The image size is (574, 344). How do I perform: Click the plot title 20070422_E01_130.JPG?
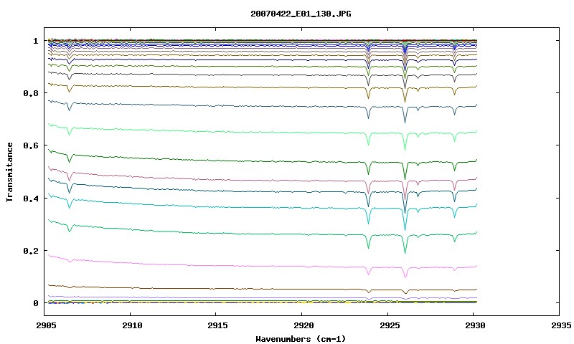[x=301, y=14]
